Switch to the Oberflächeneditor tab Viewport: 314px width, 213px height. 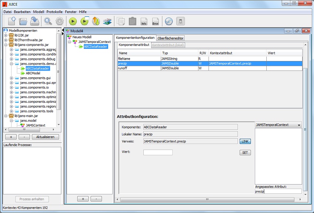[x=170, y=38]
